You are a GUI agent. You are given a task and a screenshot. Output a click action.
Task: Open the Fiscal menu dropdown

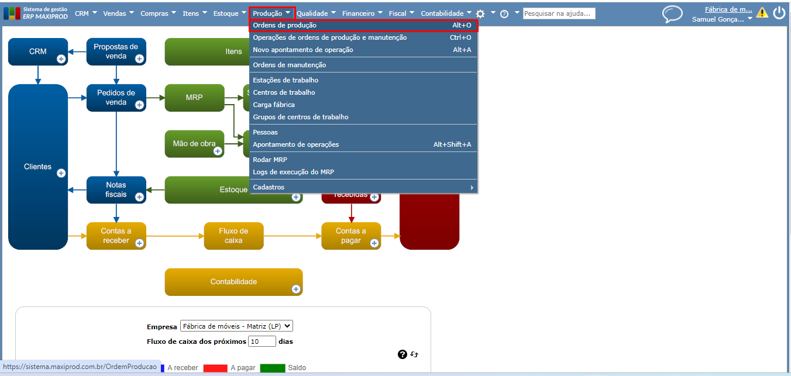click(402, 13)
